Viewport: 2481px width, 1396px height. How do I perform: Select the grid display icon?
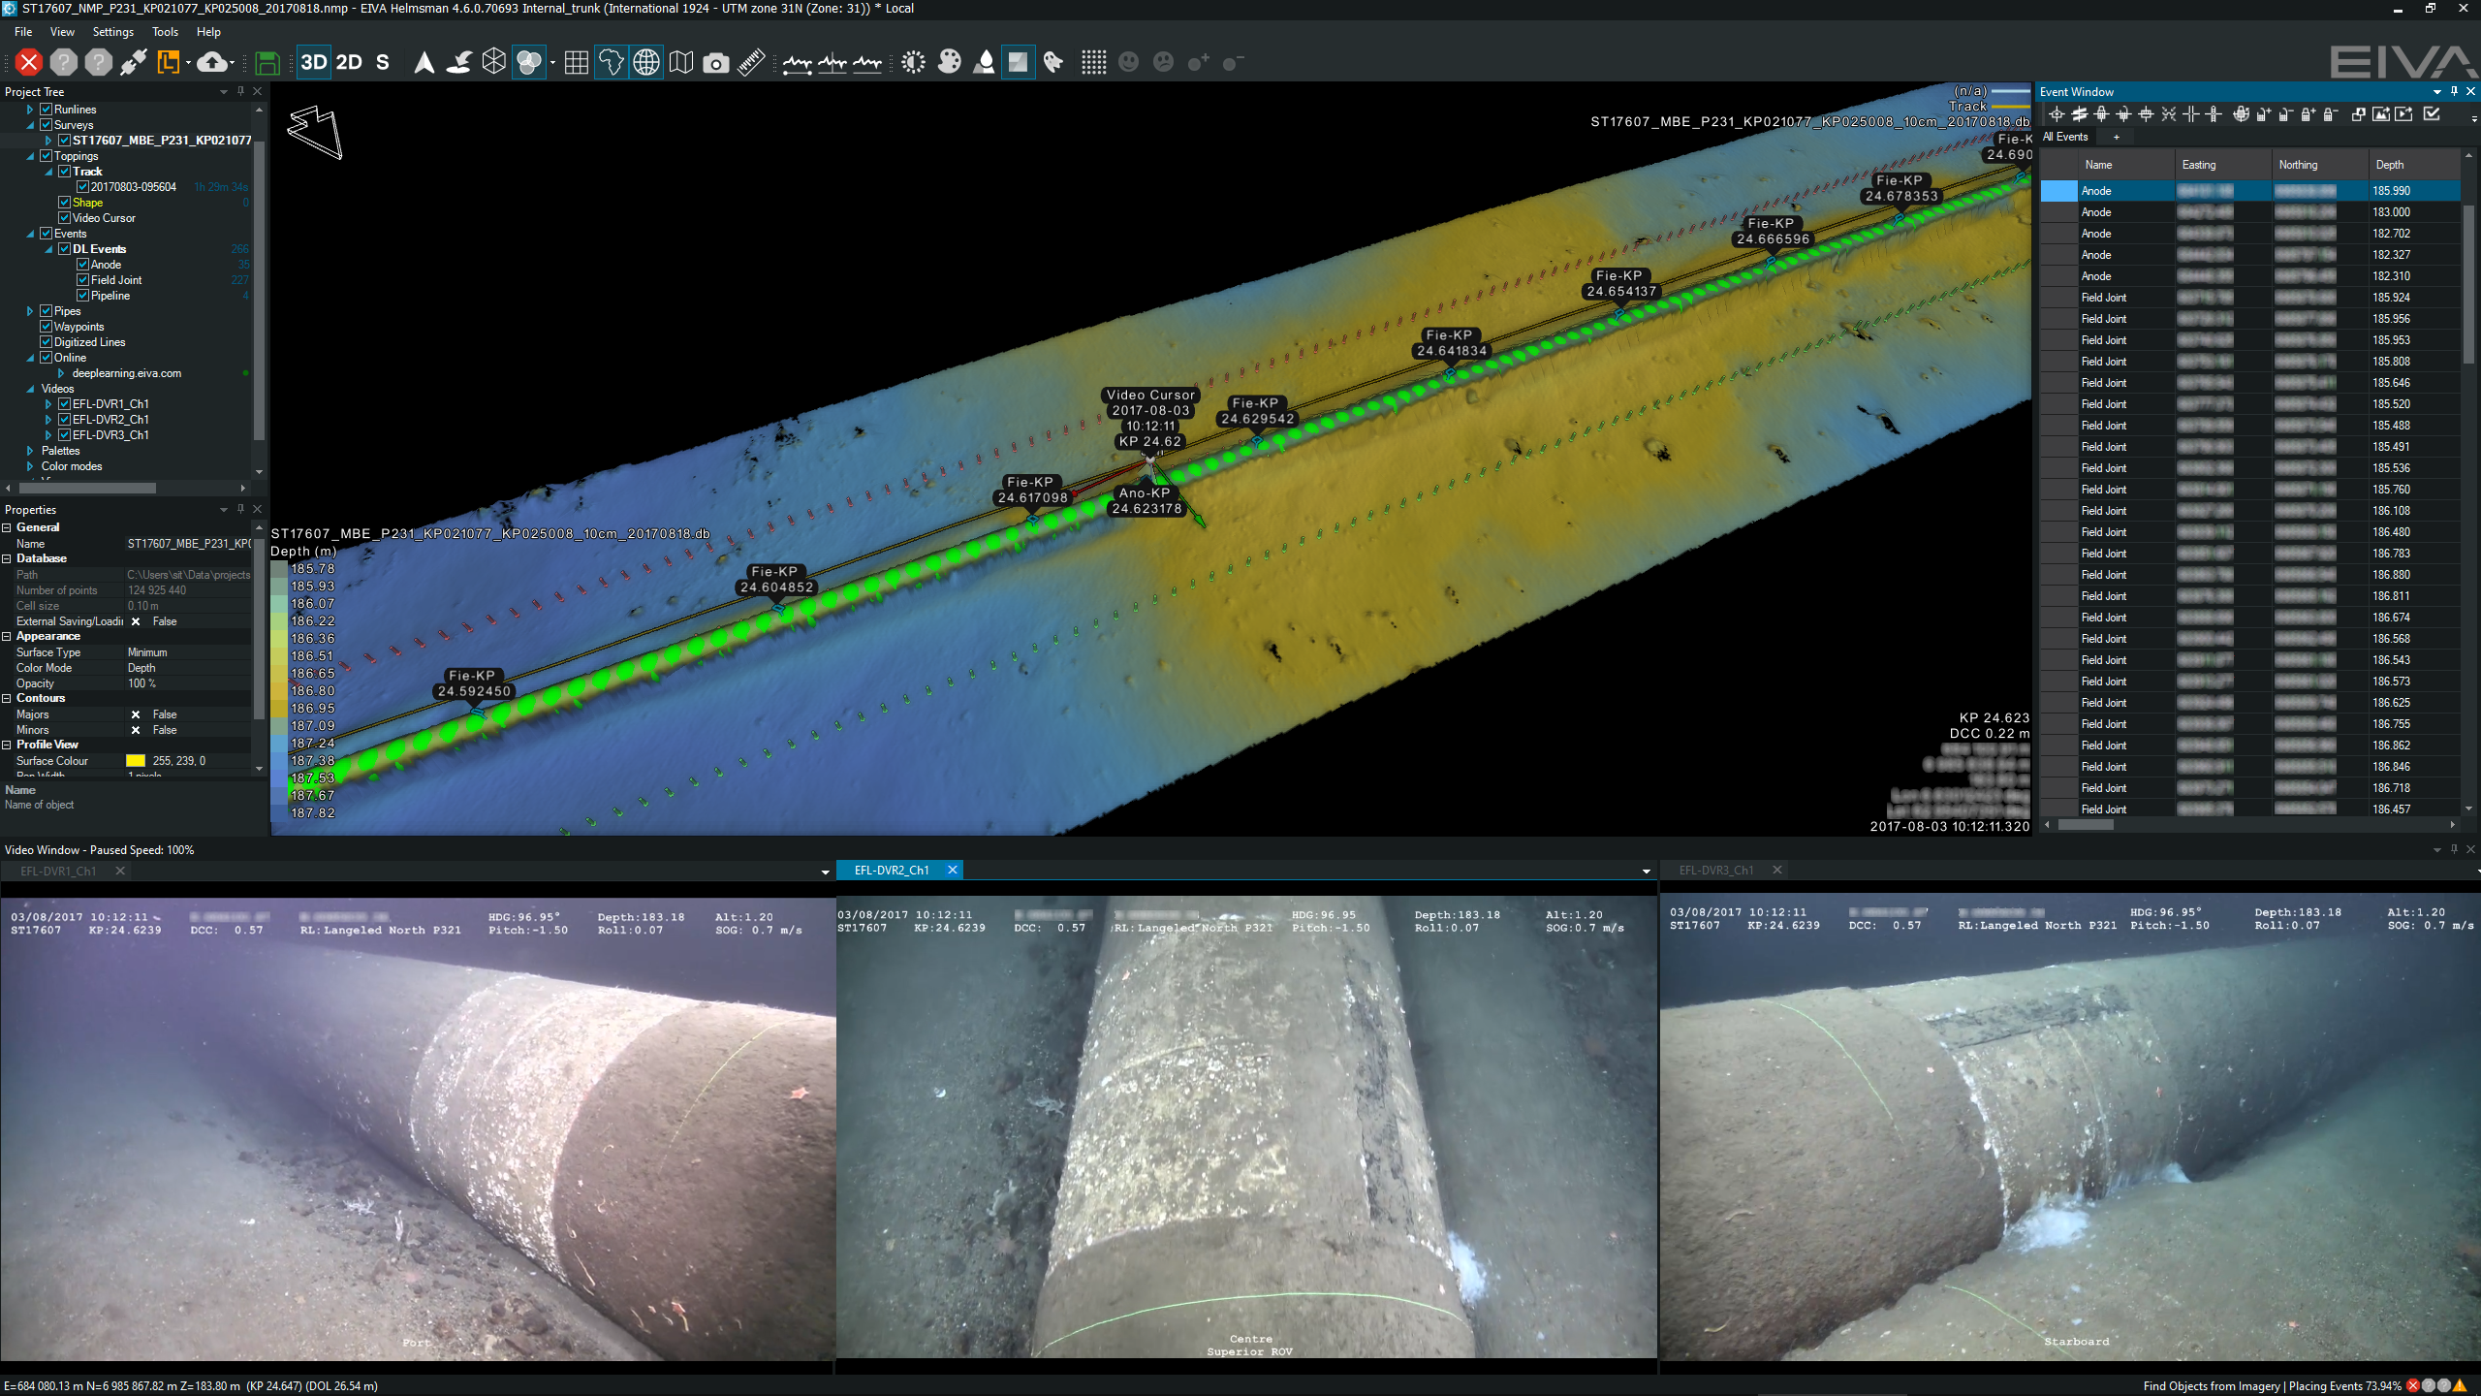[x=576, y=61]
